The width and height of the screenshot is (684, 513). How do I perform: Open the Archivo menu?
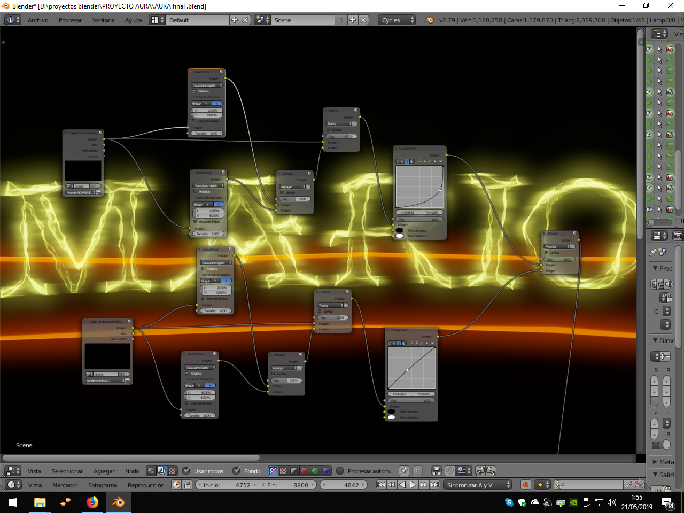pos(38,20)
